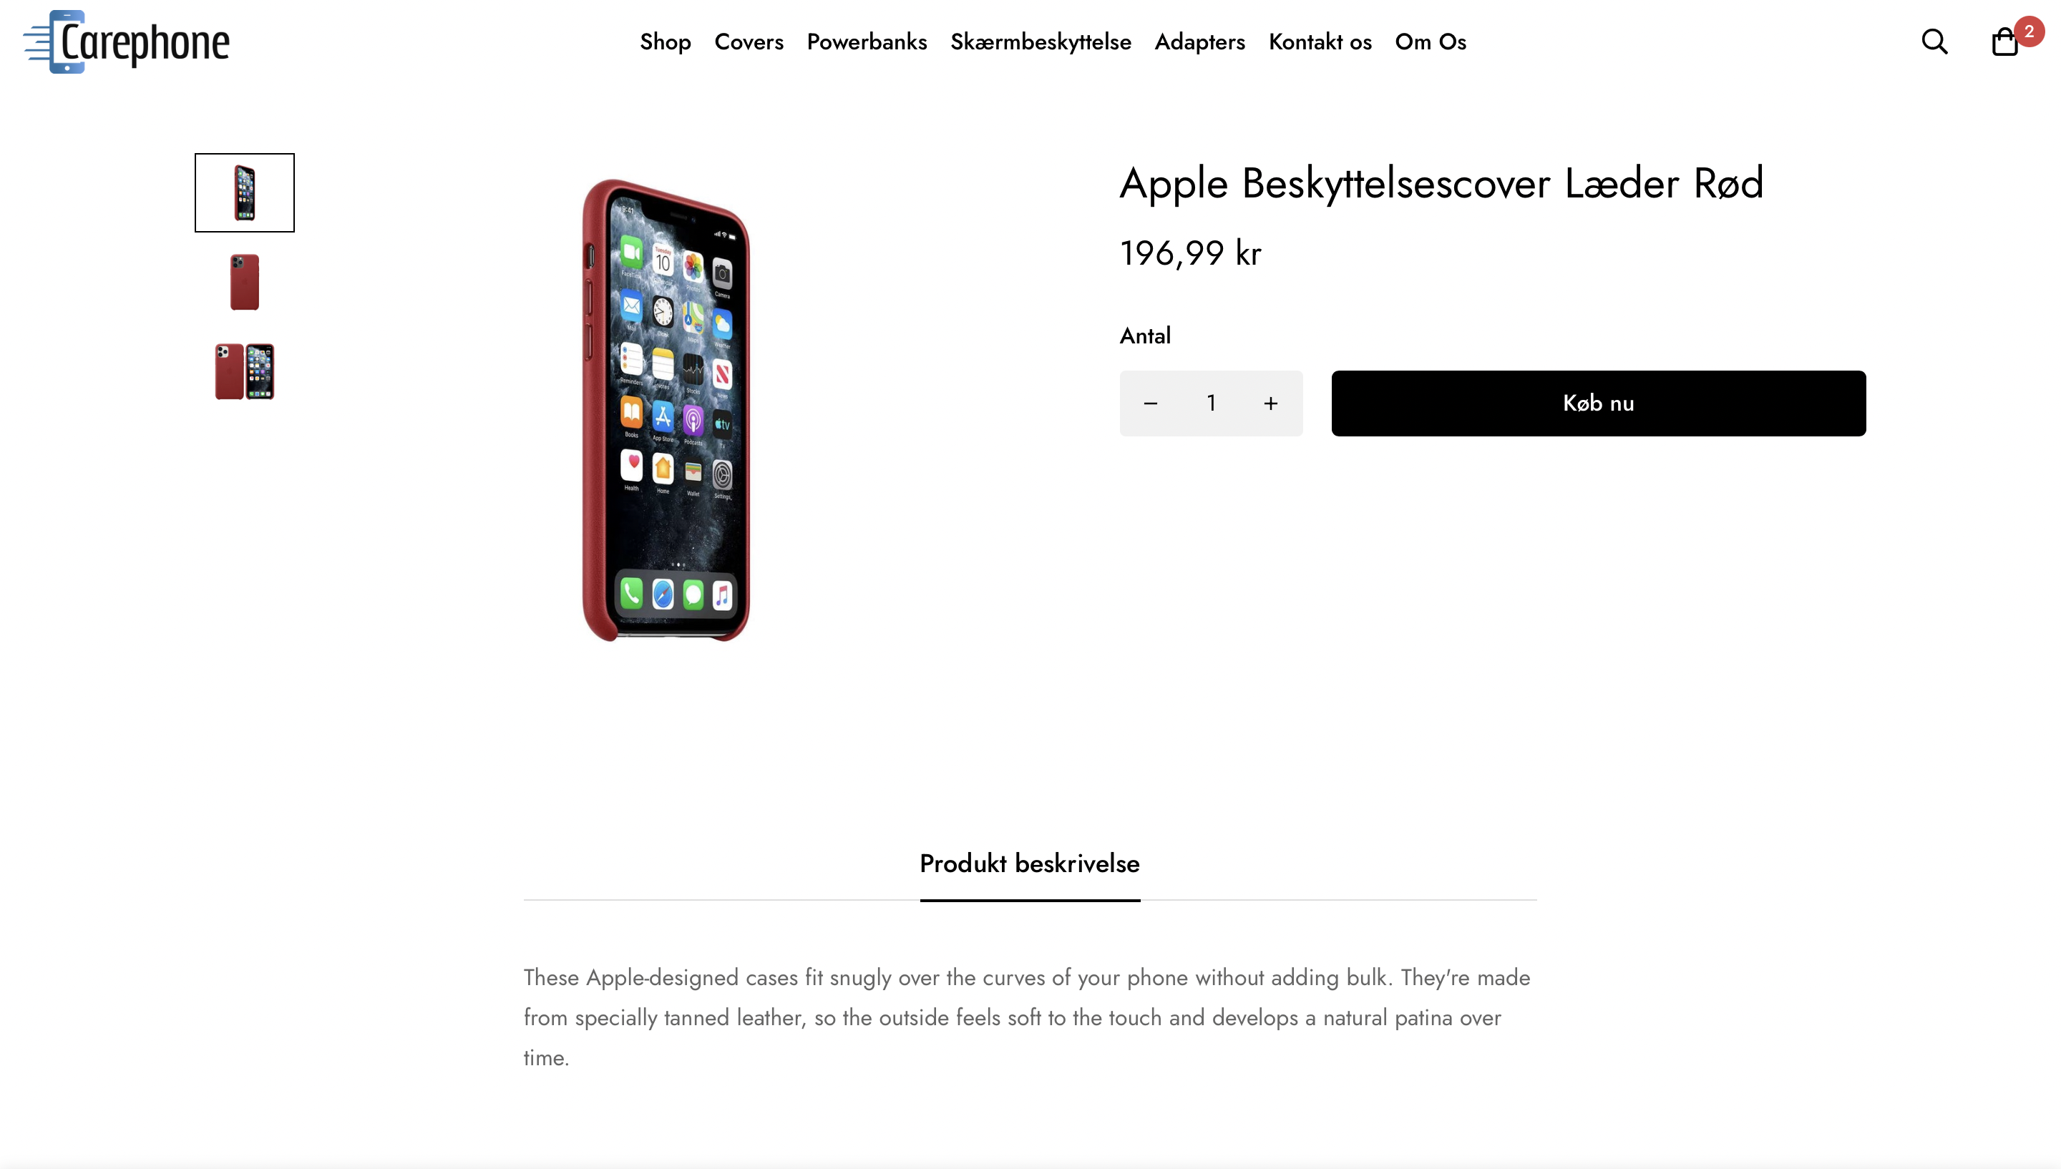
Task: Decrease quantity with the minus button
Action: 1150,403
